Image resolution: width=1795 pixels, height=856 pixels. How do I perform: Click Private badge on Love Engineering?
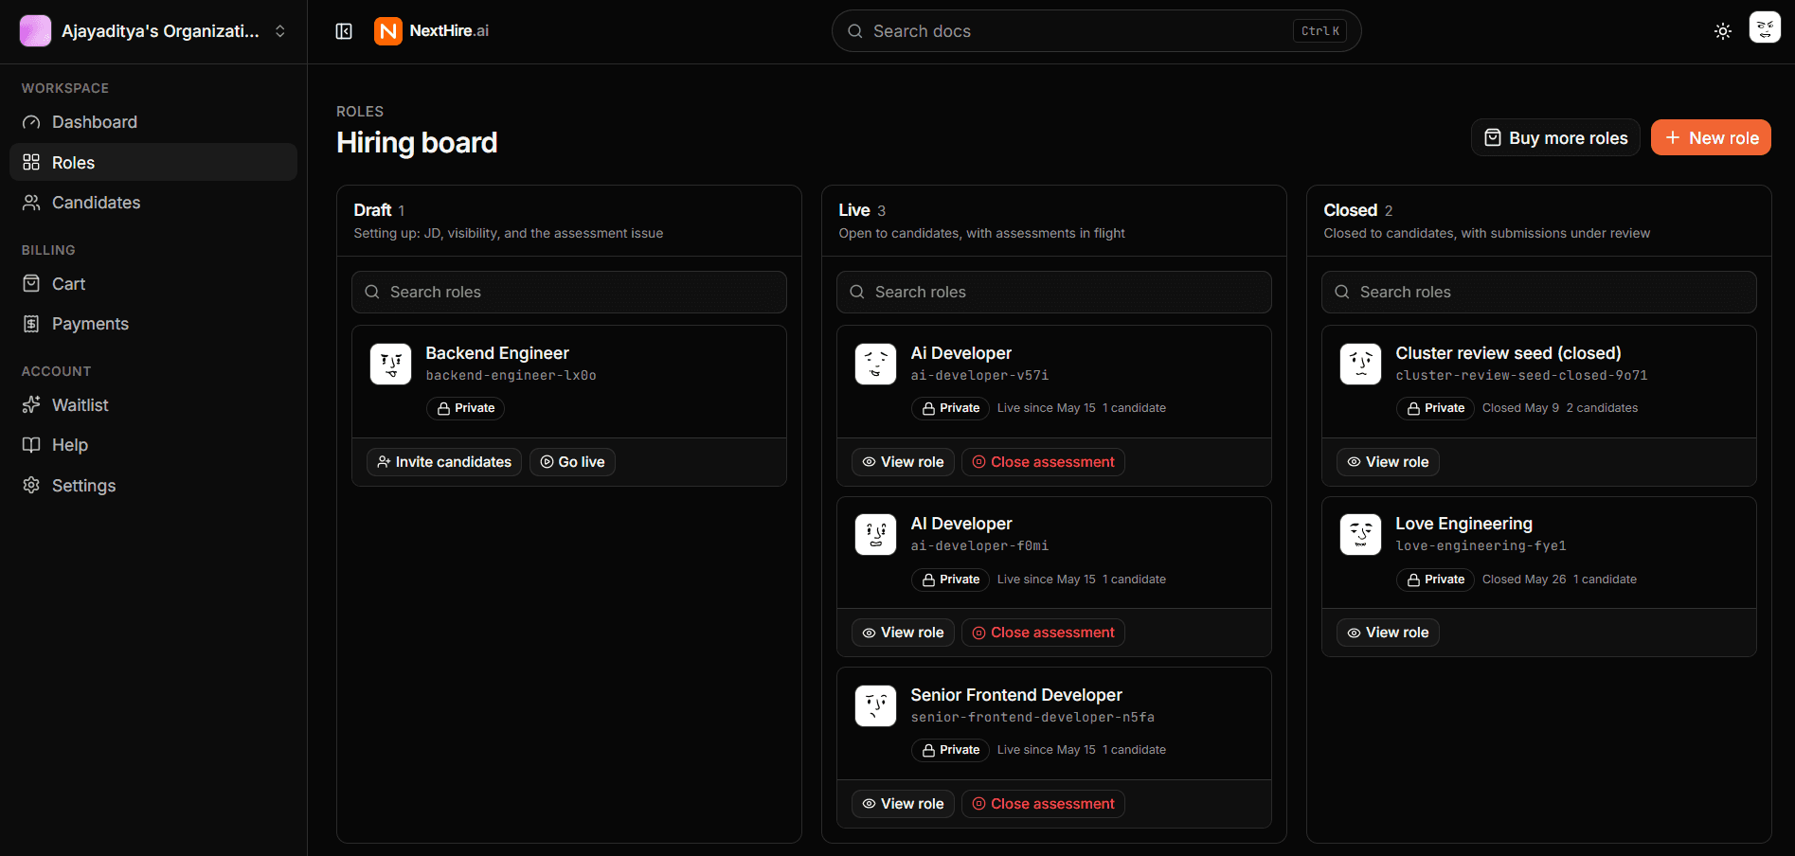point(1435,580)
